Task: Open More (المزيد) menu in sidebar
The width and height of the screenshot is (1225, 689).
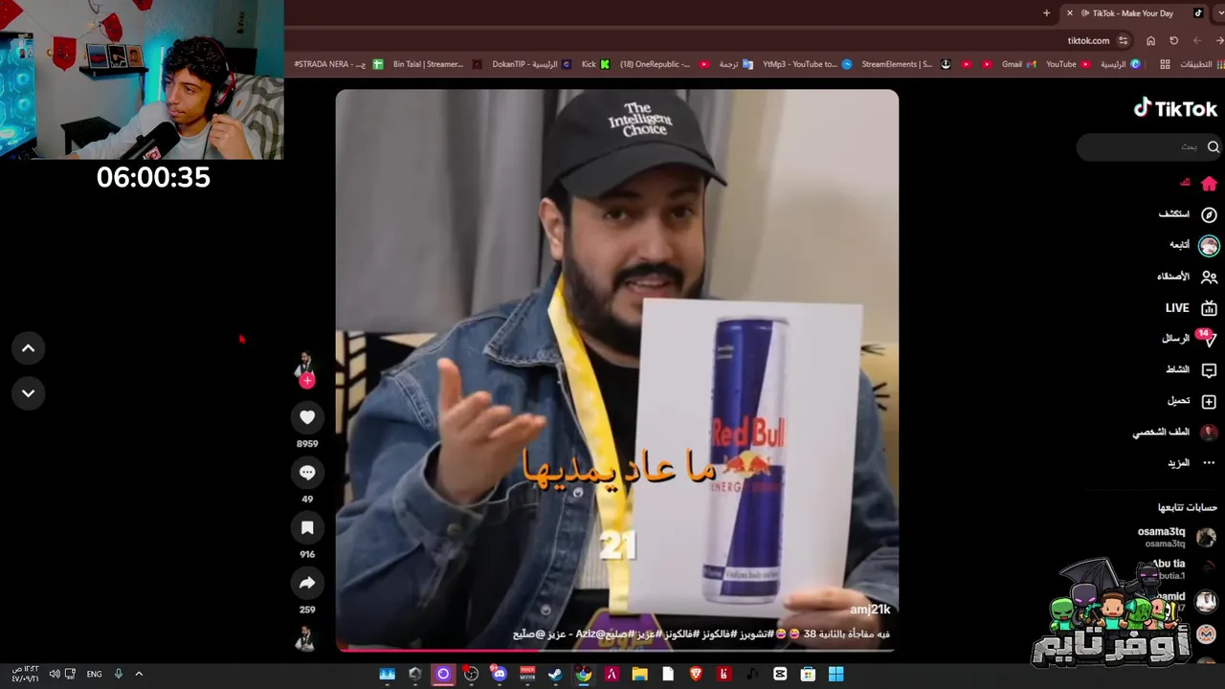Action: (x=1192, y=463)
